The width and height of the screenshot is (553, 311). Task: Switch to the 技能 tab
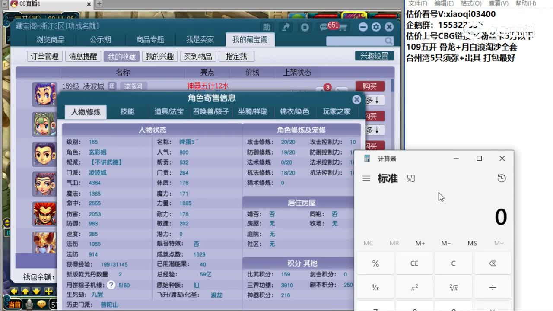coord(127,111)
